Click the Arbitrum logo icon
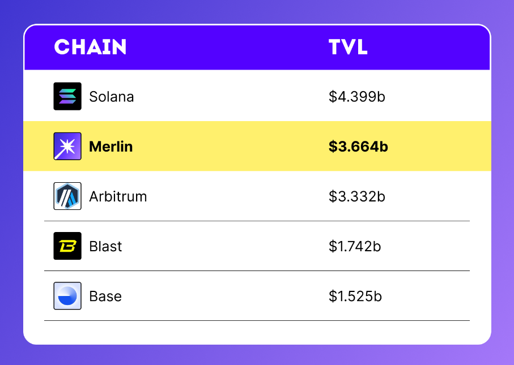Screen dimensions: 514x365 click(x=67, y=196)
